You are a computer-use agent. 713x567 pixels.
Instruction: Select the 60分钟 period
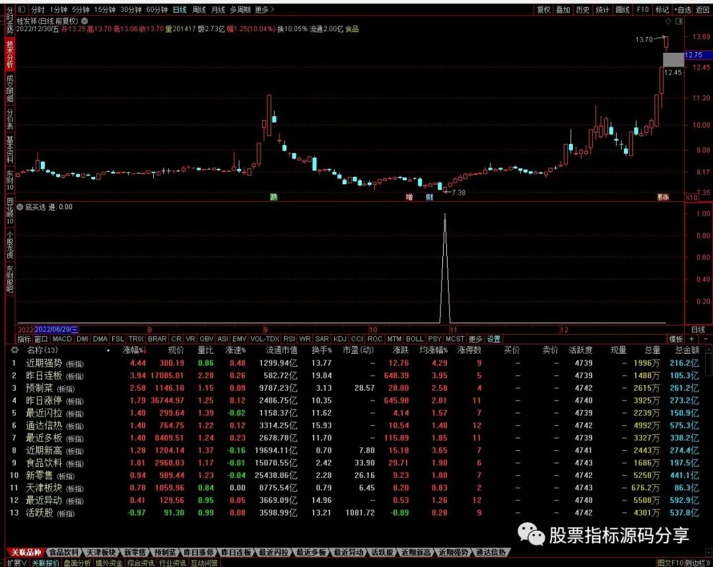(157, 9)
